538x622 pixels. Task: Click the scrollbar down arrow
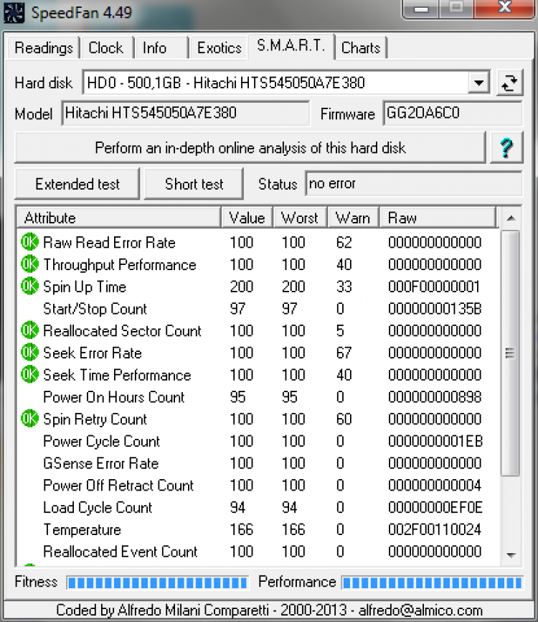pos(511,555)
